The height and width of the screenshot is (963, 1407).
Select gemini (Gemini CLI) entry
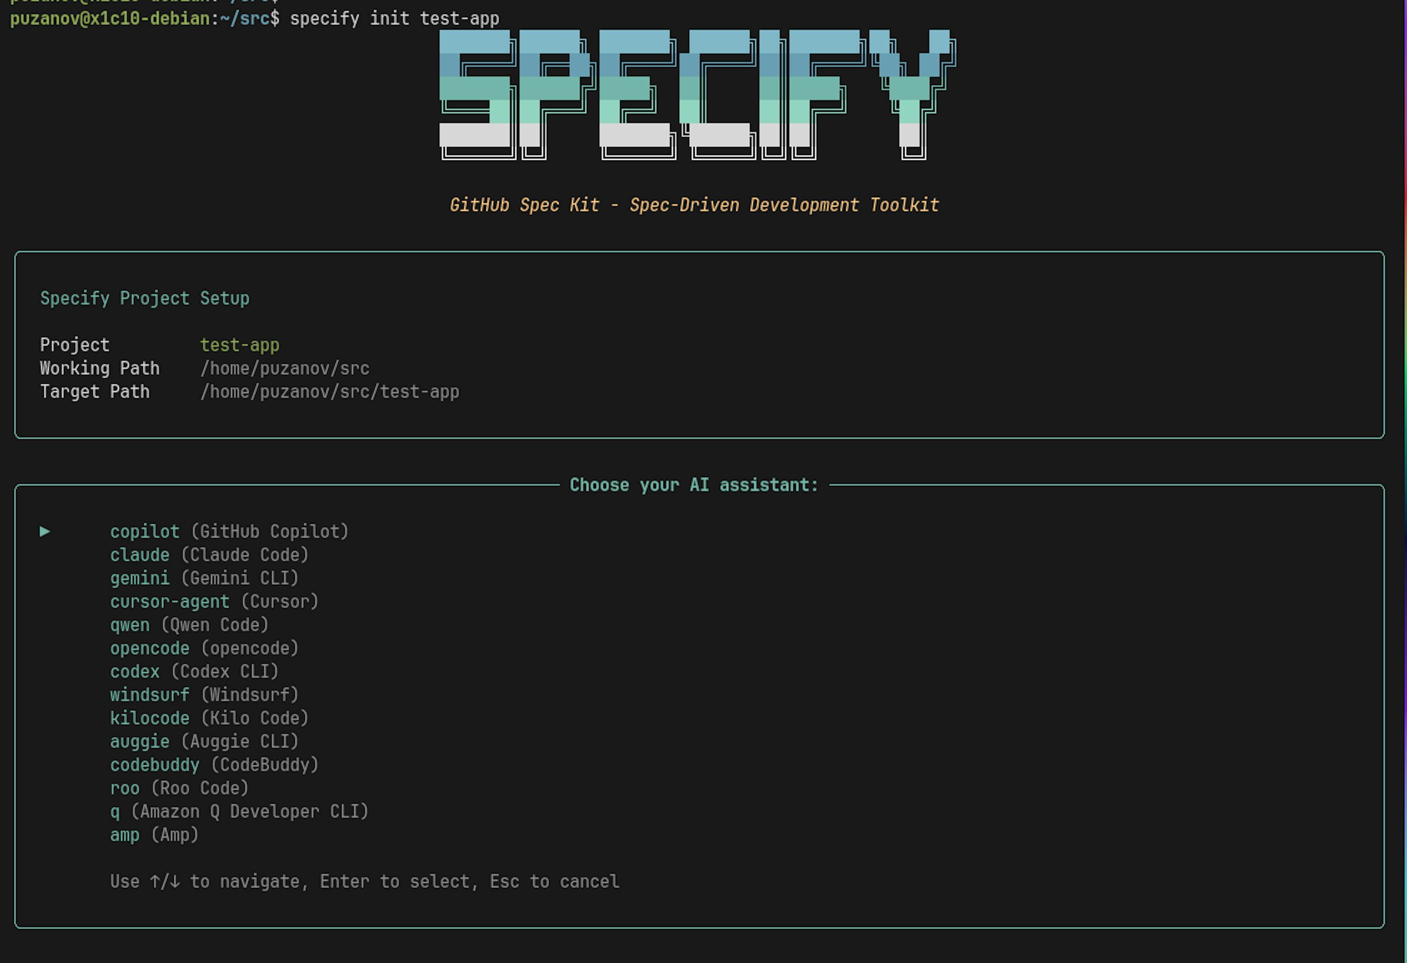(204, 578)
